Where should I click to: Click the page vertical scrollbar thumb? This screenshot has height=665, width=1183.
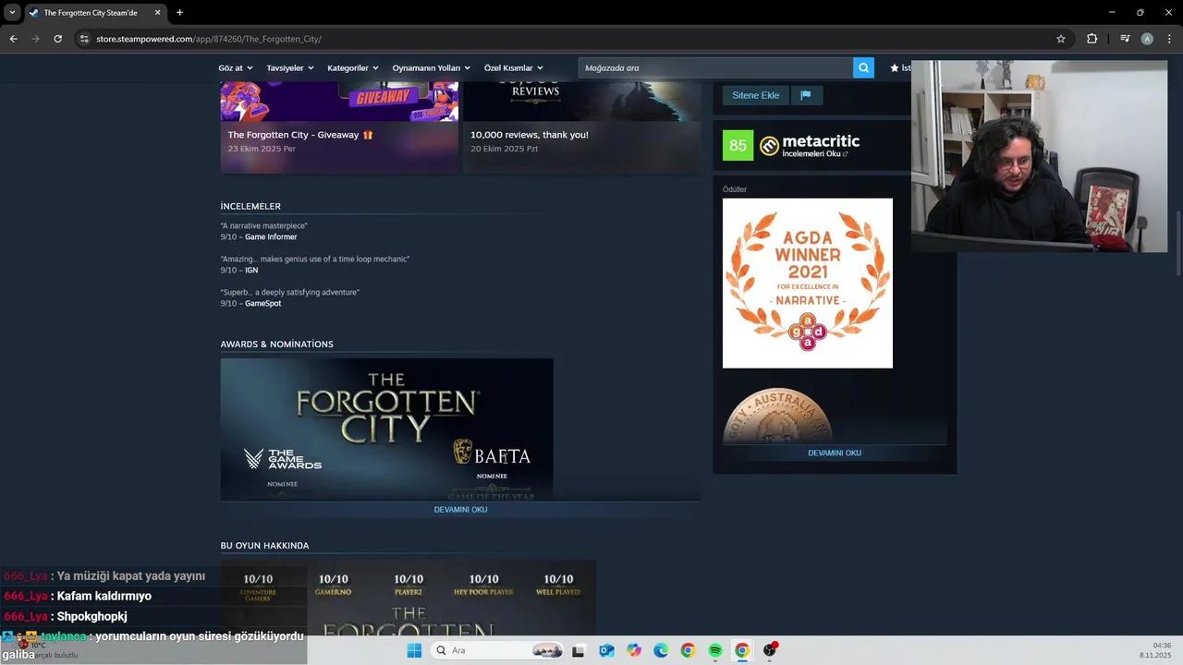[x=1178, y=243]
